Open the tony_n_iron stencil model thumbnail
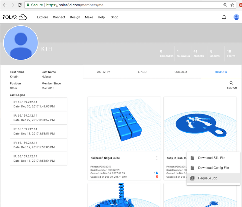 tap(200, 124)
